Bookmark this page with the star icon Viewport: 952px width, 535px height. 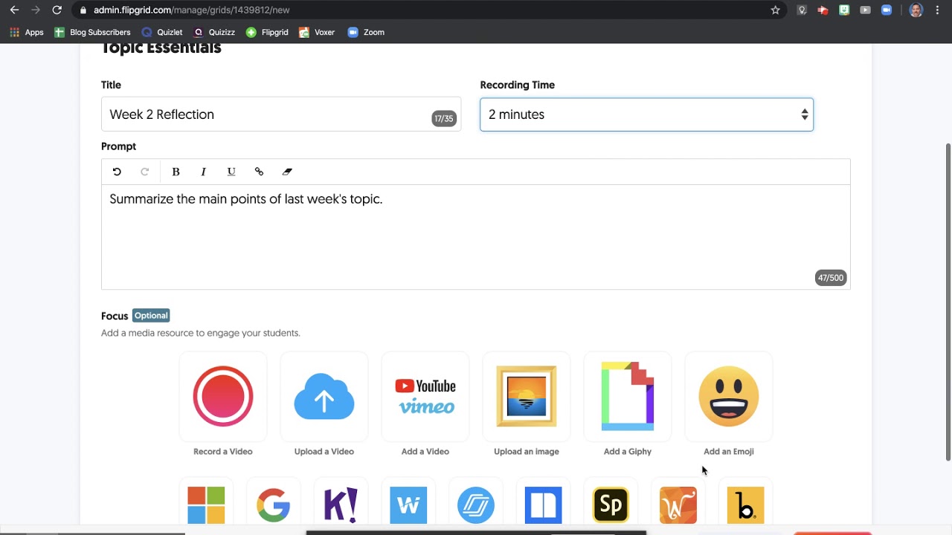pos(775,10)
